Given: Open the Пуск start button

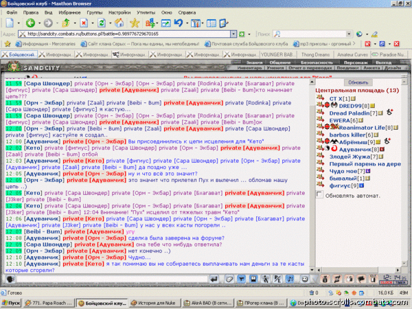Looking at the screenshot, I should coord(11,303).
